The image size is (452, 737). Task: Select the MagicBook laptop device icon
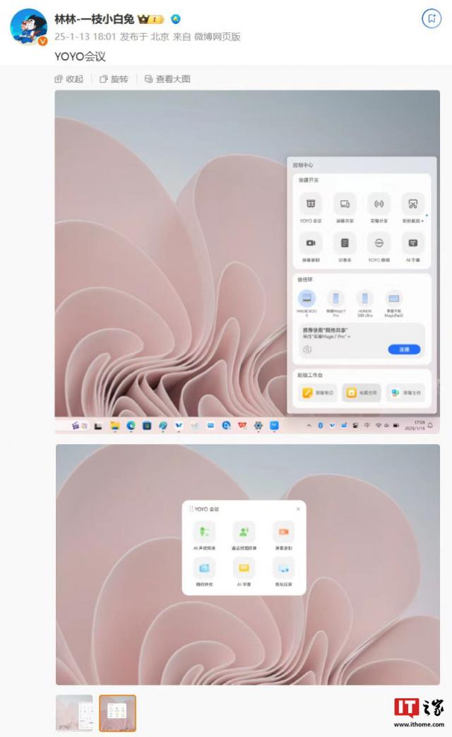(307, 298)
